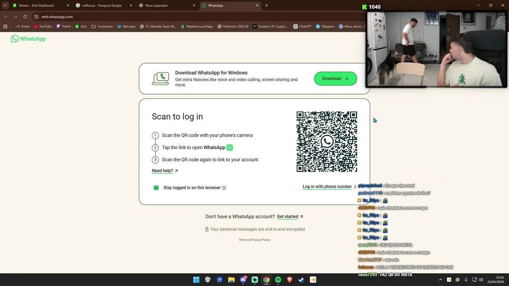
Task: Click step text 'Scan the QR code with your phone's camera'
Action: click(x=207, y=135)
